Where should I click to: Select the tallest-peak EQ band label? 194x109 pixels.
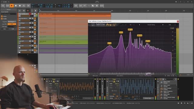pos(130,30)
